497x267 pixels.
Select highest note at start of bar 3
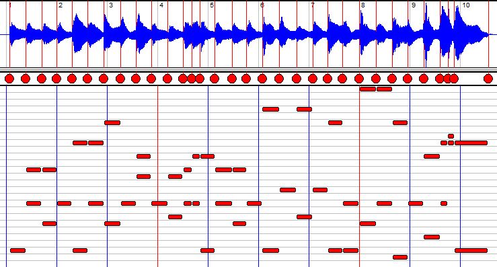112,122
